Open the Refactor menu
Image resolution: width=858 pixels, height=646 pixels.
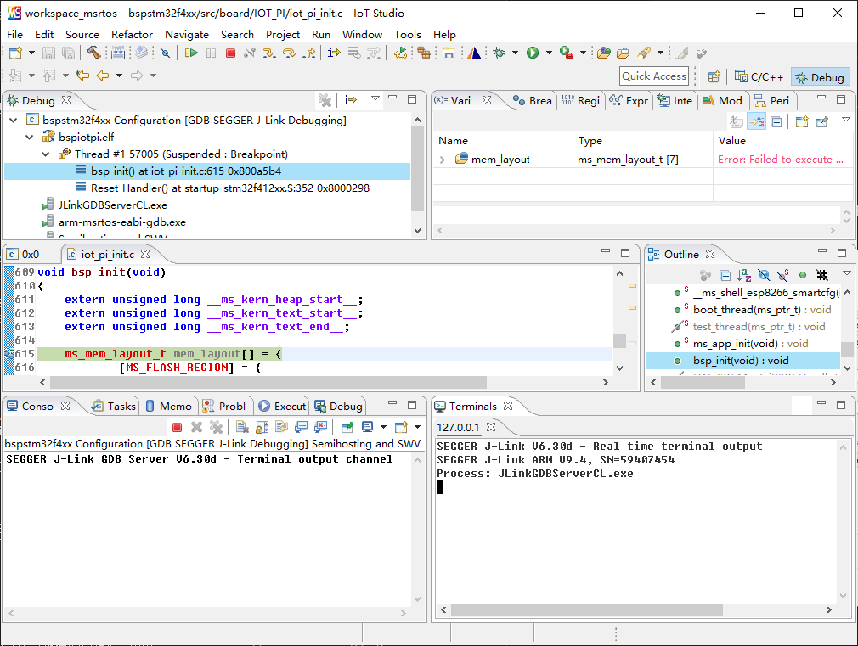pyautogui.click(x=132, y=34)
